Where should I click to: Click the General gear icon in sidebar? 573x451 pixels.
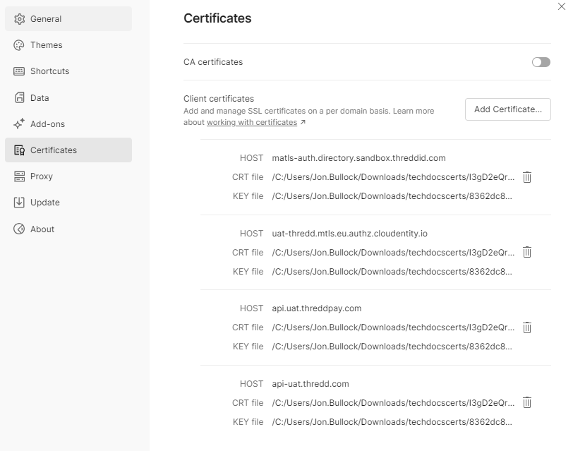tap(19, 18)
